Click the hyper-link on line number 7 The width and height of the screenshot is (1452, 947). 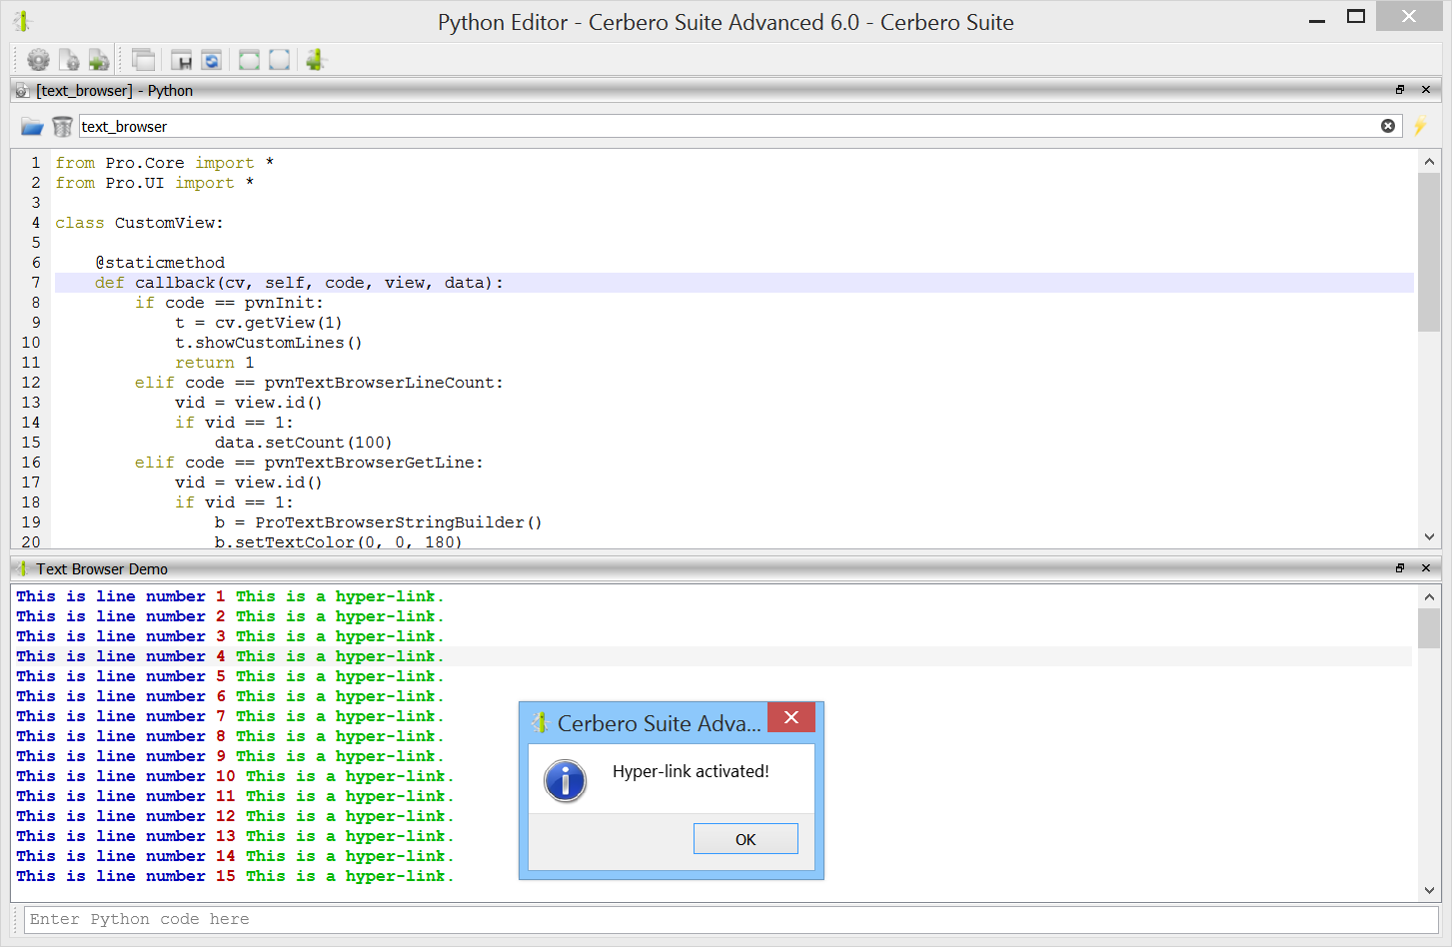tap(340, 716)
